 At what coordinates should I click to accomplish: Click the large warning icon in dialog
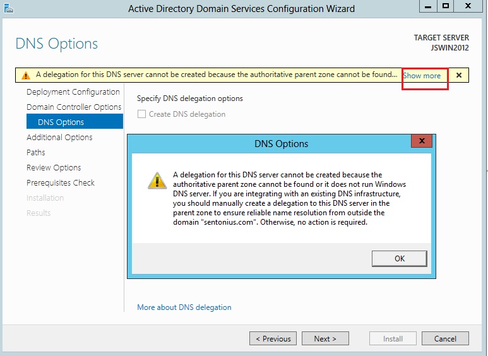[x=157, y=181]
